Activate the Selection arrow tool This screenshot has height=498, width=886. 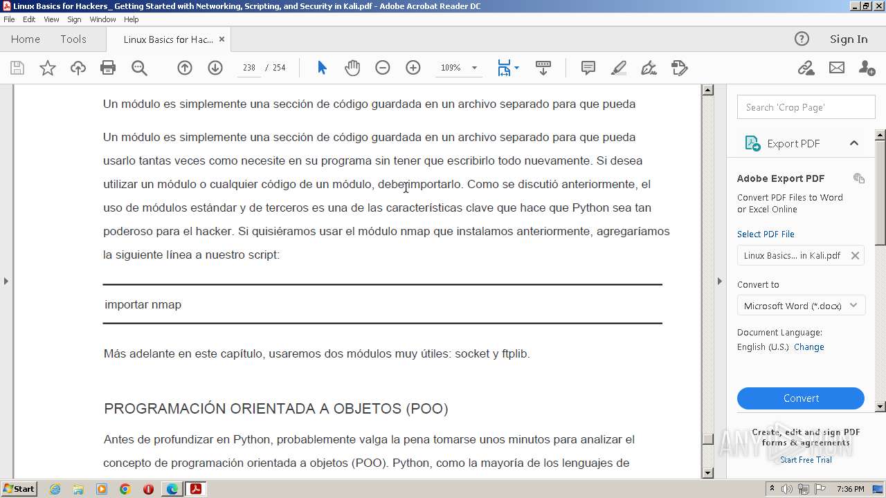(x=322, y=68)
